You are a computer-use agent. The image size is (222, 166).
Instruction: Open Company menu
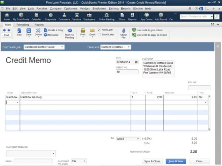[56, 9]
